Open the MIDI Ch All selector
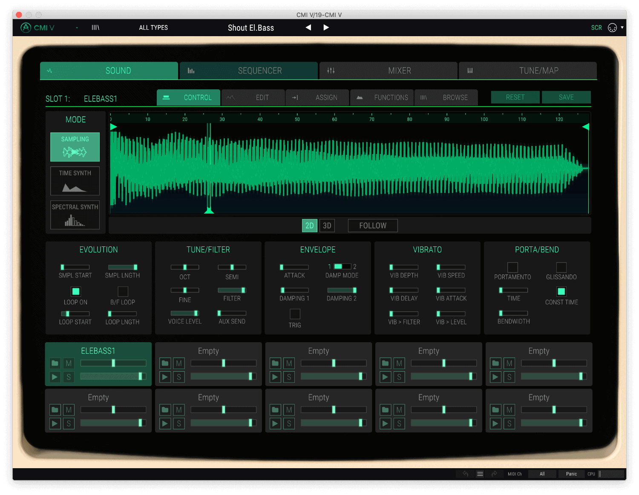Viewport: 639px width, 495px height. point(542,474)
